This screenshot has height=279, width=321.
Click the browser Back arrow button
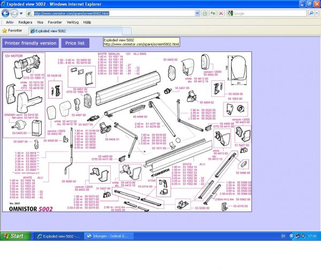tap(6, 13)
